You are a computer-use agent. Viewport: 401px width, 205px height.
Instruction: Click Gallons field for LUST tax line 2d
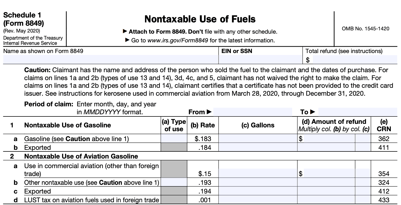(258, 200)
